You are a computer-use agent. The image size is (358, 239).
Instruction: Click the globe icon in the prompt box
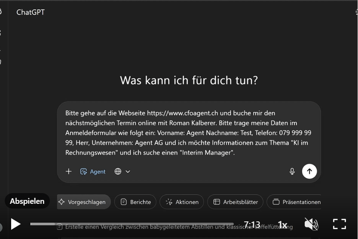pos(118,171)
